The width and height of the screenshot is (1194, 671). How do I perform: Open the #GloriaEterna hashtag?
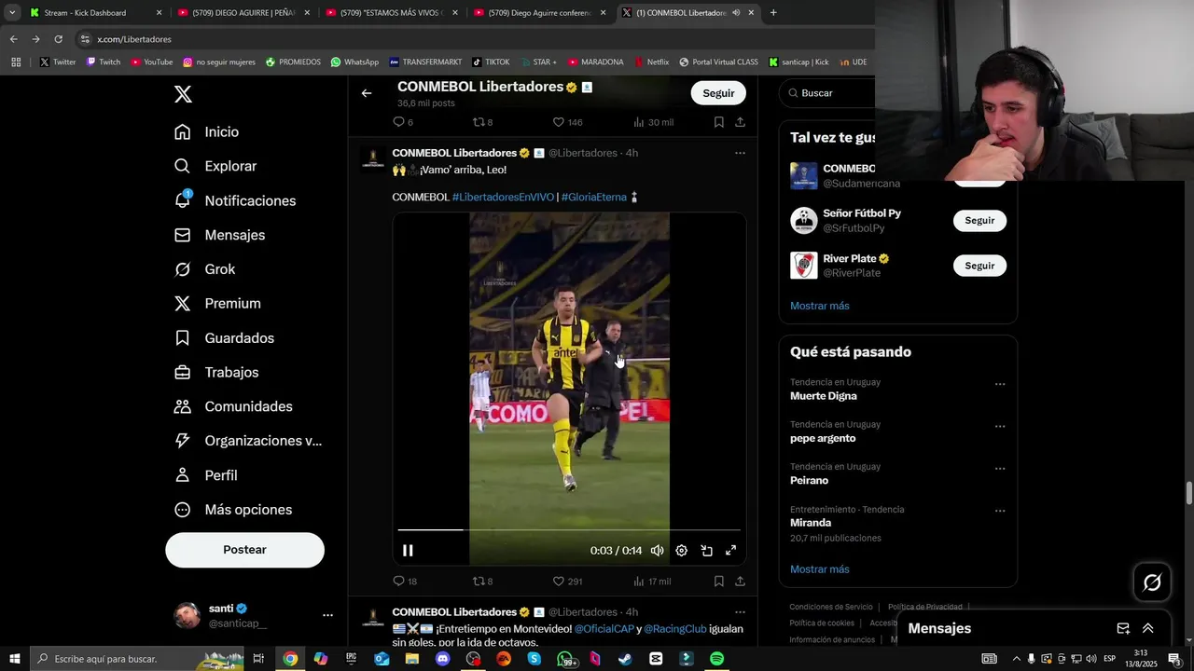(594, 197)
